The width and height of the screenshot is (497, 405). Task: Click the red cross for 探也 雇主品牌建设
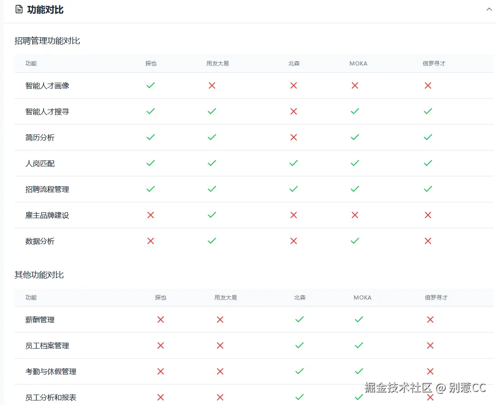pyautogui.click(x=151, y=215)
